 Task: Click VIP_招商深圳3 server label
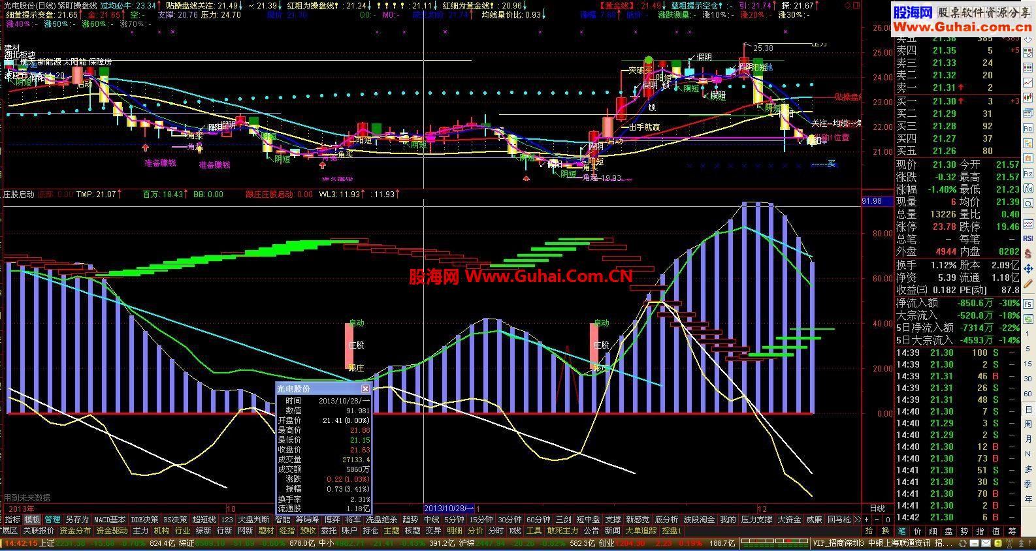(x=839, y=543)
